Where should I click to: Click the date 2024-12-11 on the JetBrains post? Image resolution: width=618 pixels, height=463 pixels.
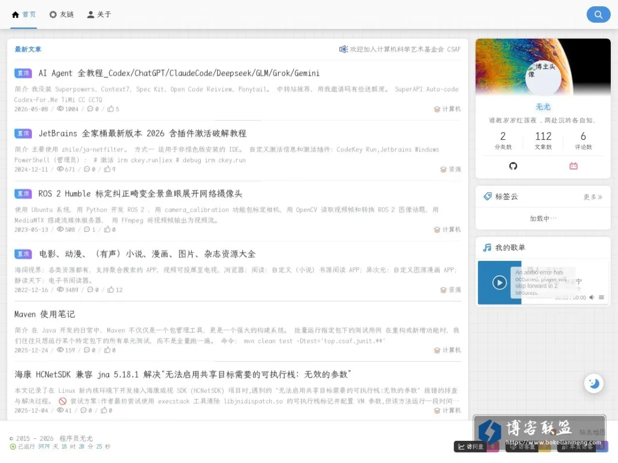point(31,169)
